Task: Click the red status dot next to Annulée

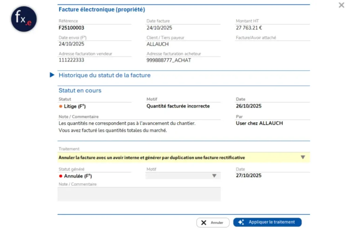Action: coord(60,176)
